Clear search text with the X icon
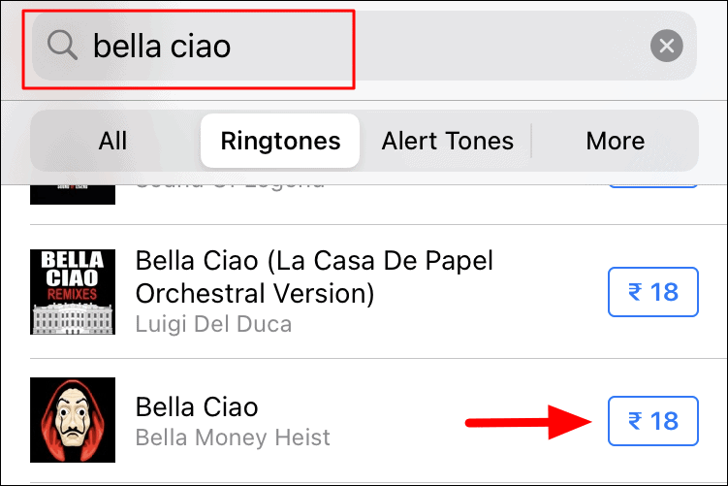This screenshot has width=728, height=486. (666, 46)
